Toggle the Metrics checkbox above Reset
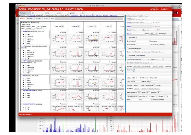Viewport: 191px width, 135px height. point(31,22)
